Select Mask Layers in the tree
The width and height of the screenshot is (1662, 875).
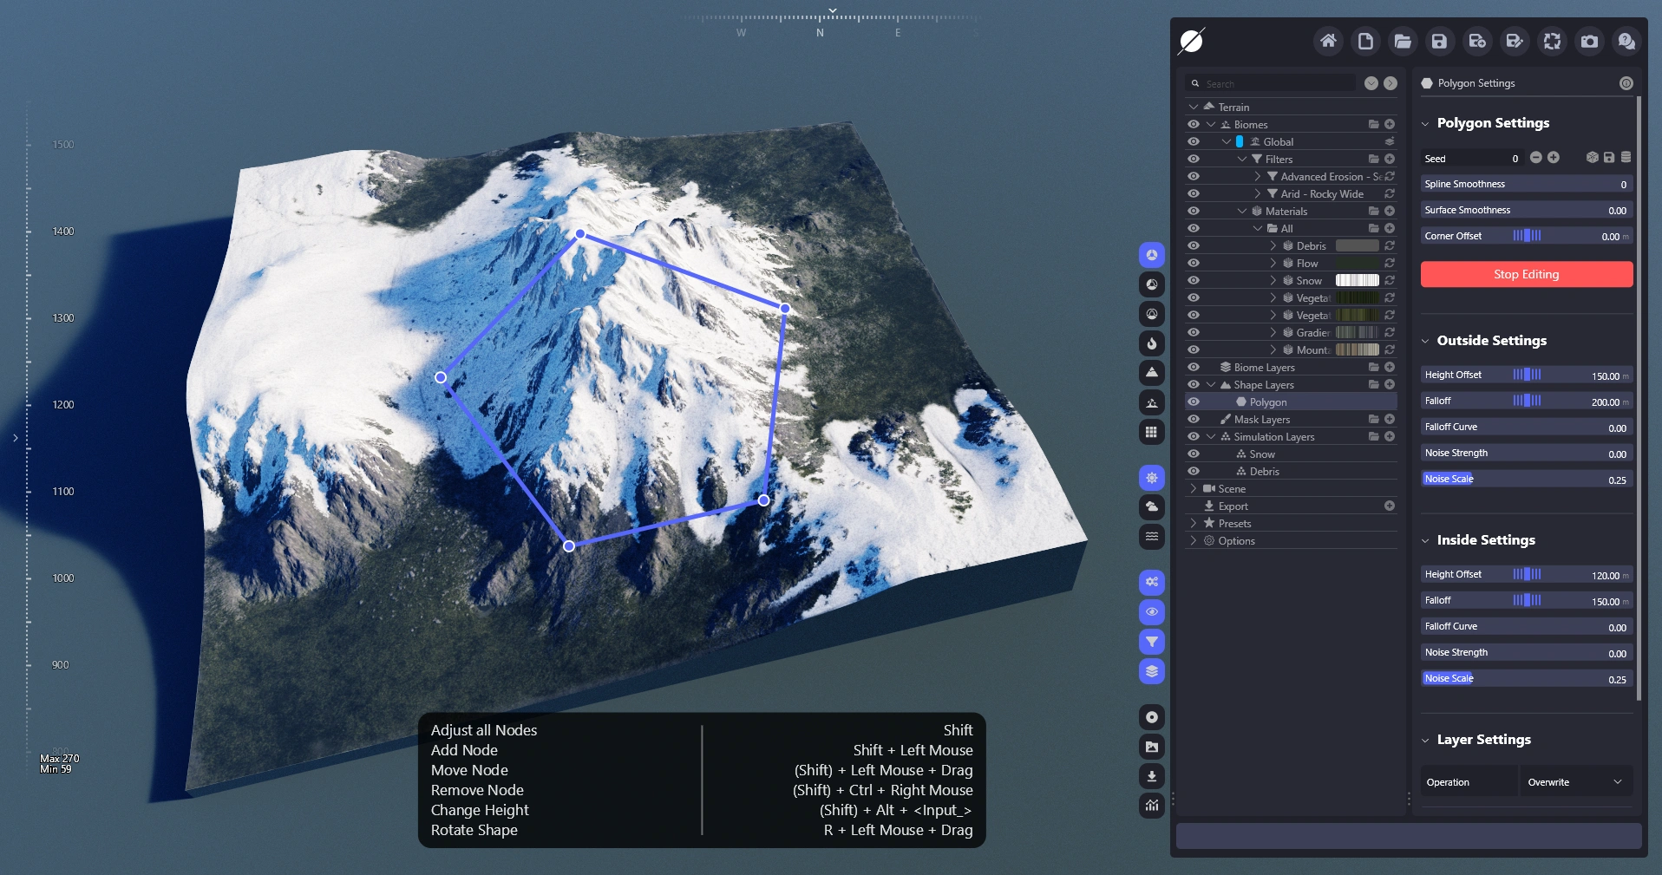(x=1261, y=420)
